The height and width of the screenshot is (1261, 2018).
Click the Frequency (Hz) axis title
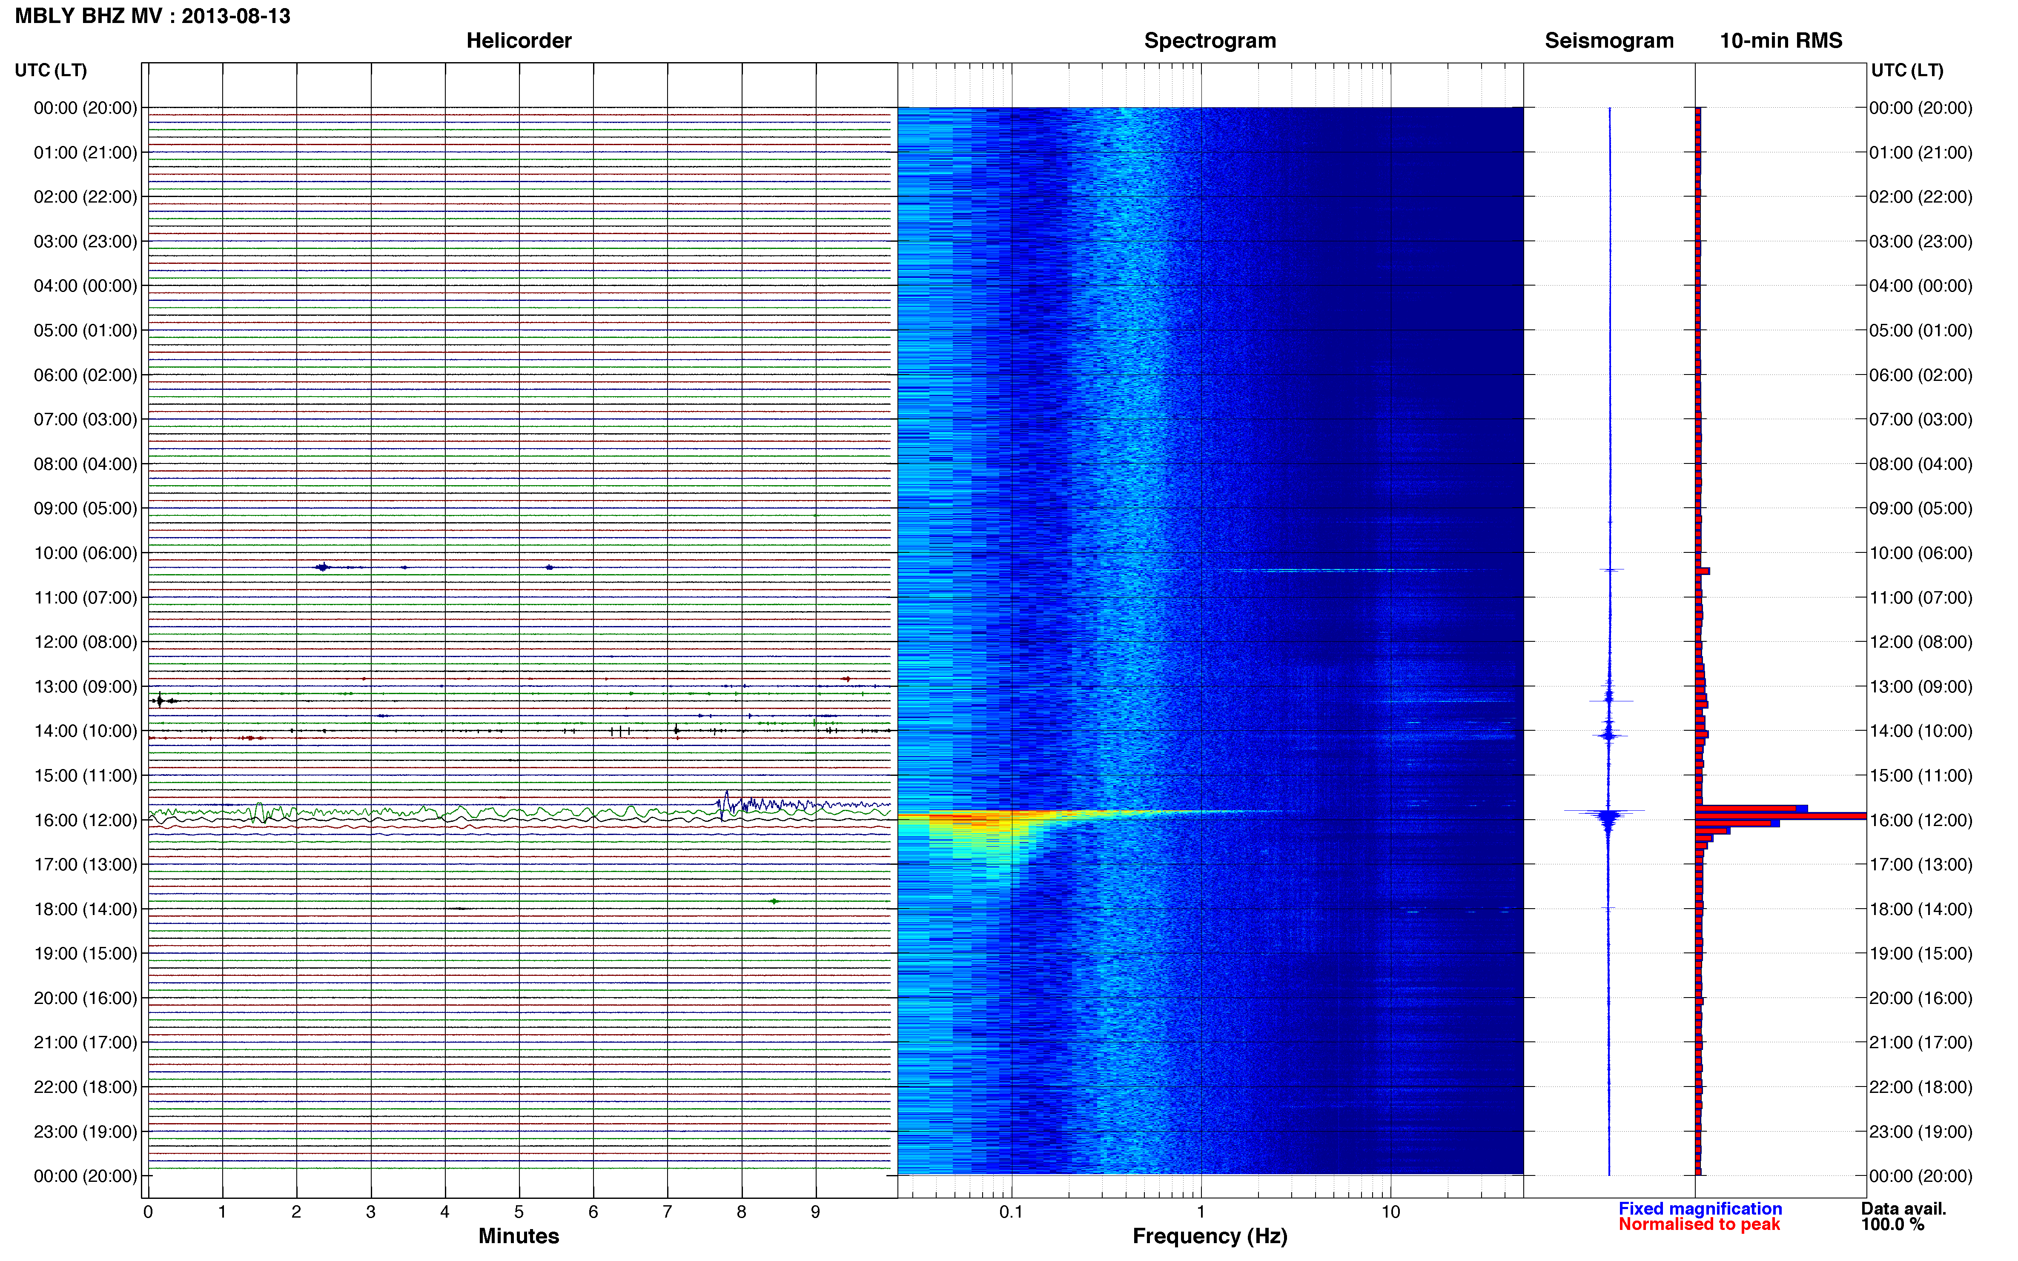(1210, 1236)
